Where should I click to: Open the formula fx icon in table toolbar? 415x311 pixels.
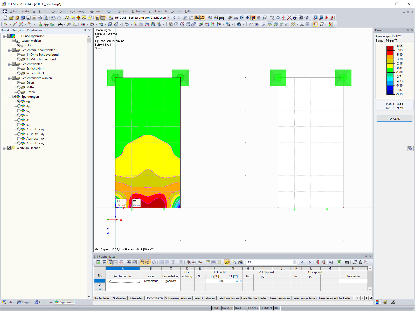360,262
